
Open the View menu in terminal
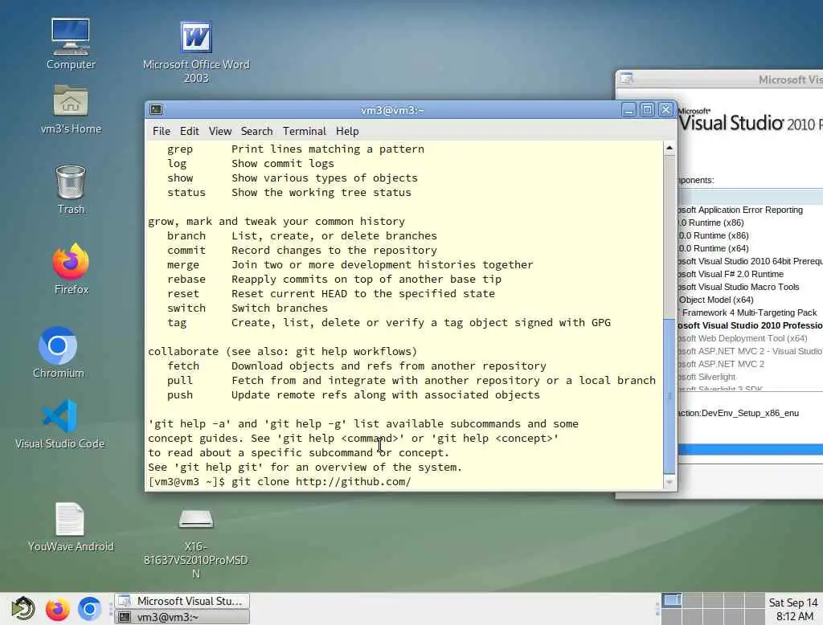[220, 131]
